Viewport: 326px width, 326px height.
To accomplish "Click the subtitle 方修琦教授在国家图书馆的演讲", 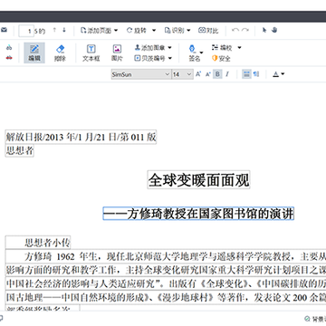I will pyautogui.click(x=198, y=214).
